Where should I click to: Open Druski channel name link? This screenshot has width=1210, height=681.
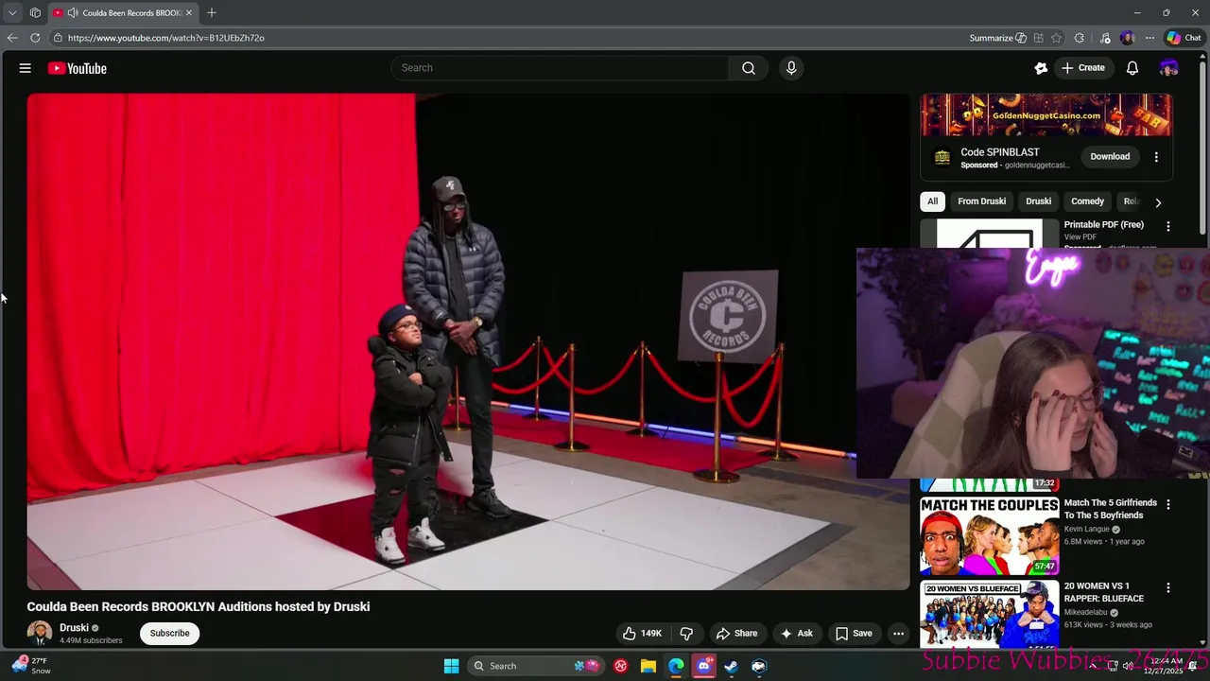pyautogui.click(x=74, y=628)
